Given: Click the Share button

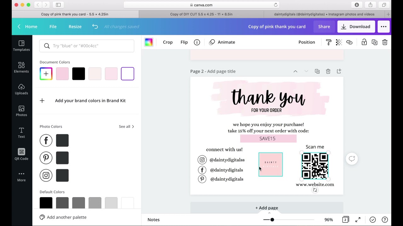Looking at the screenshot, I should tap(324, 27).
